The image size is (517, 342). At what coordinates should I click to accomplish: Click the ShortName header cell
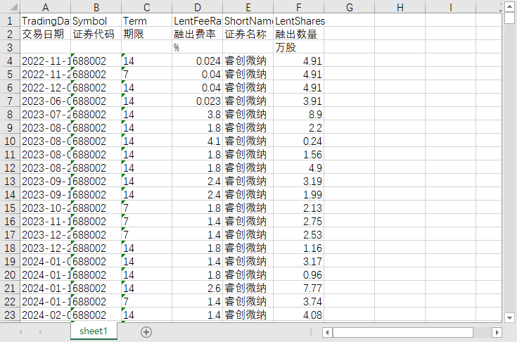pos(248,21)
